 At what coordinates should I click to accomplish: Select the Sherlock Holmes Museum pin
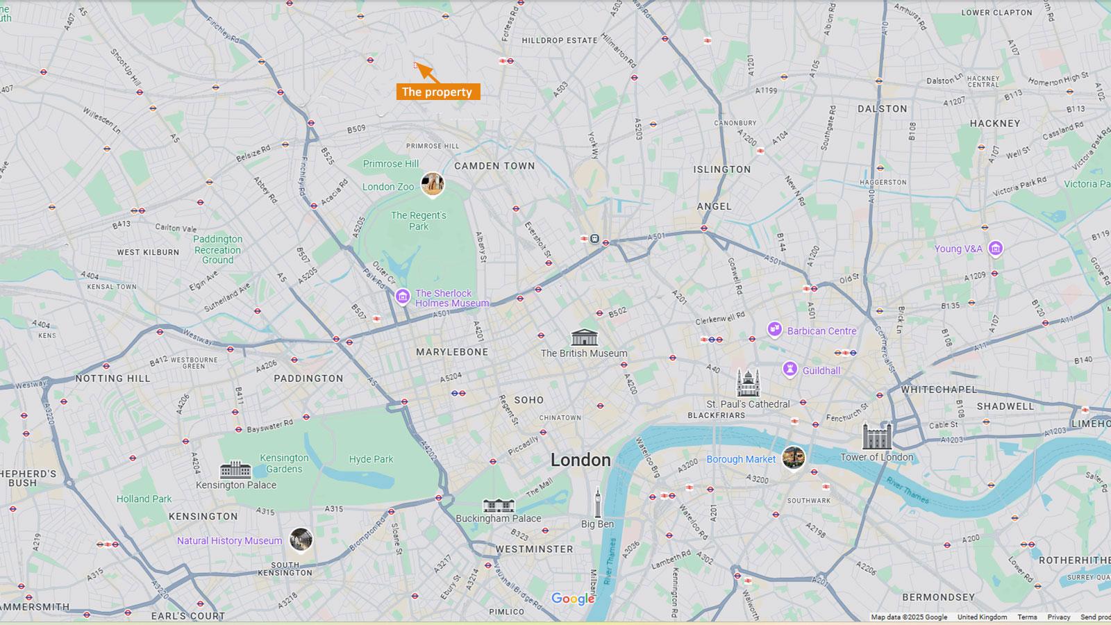[402, 297]
